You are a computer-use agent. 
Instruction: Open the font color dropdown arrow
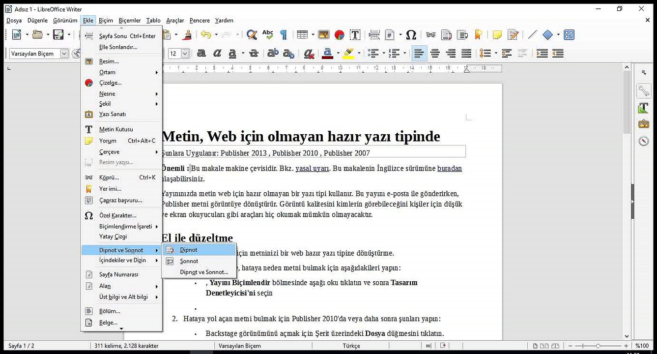[x=338, y=53]
